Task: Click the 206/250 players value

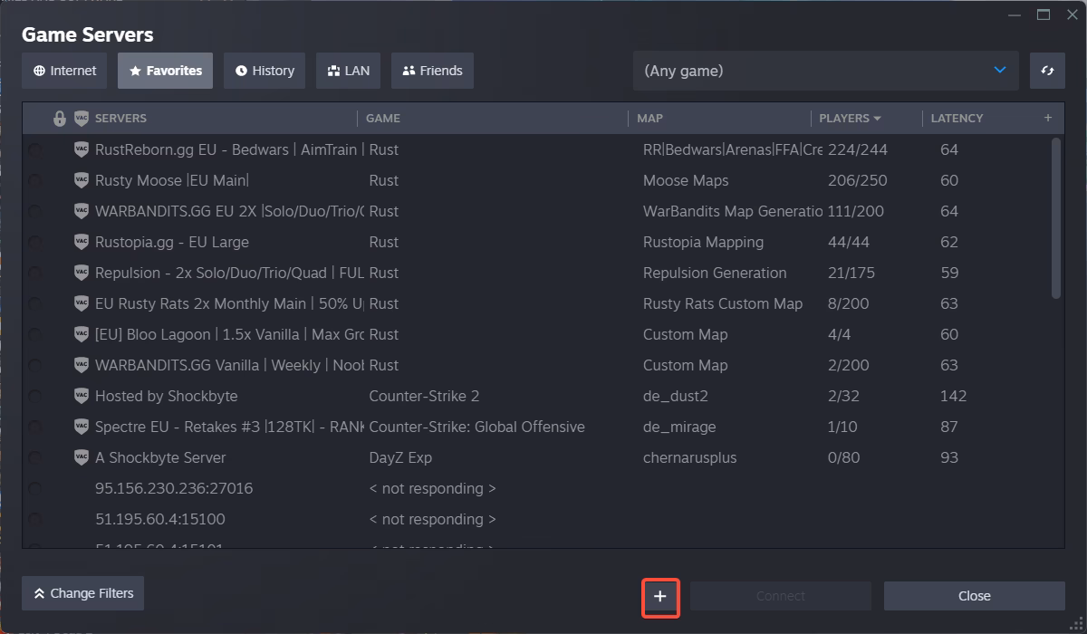Action: (x=858, y=180)
